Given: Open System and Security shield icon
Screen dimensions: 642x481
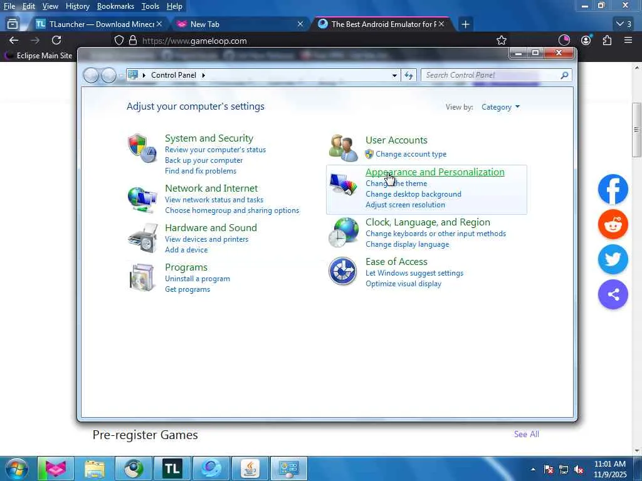Looking at the screenshot, I should [142, 148].
